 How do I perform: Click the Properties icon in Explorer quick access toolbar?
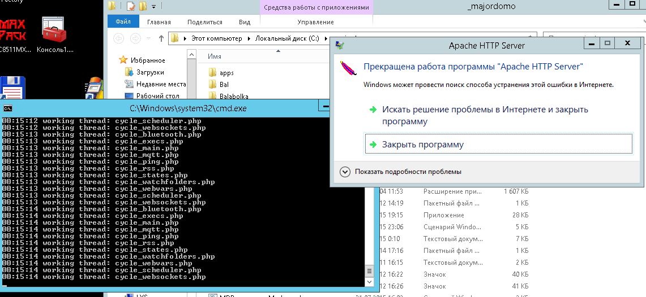(x=131, y=7)
